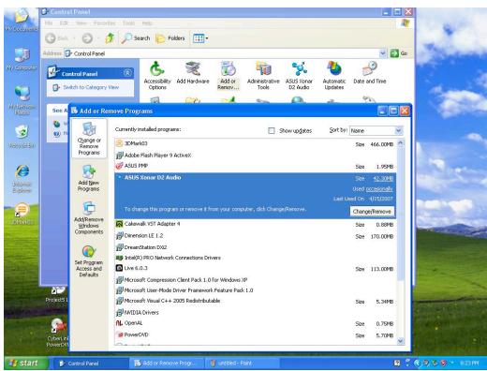The width and height of the screenshot is (487, 371).
Task: Select Microsoft Compression Client Pack entry
Action: coord(256,280)
